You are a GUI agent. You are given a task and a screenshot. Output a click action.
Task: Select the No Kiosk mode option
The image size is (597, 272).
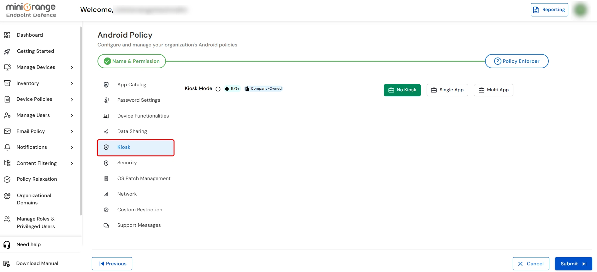(x=402, y=90)
